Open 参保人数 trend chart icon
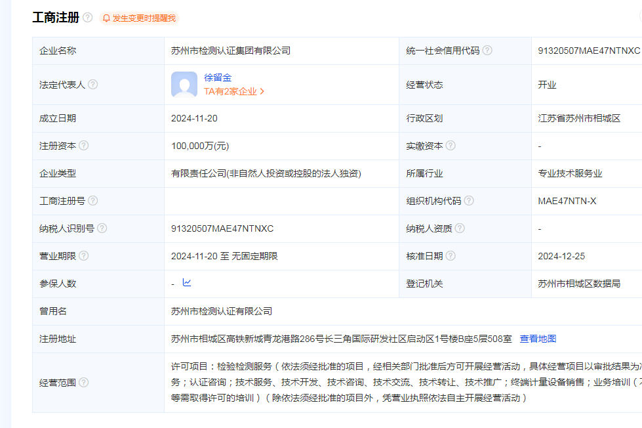 pos(187,283)
